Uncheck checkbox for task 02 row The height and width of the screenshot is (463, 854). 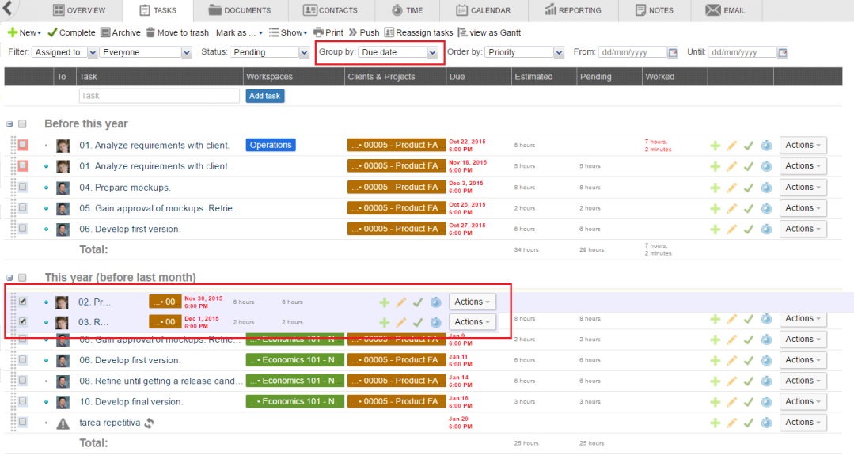click(23, 302)
